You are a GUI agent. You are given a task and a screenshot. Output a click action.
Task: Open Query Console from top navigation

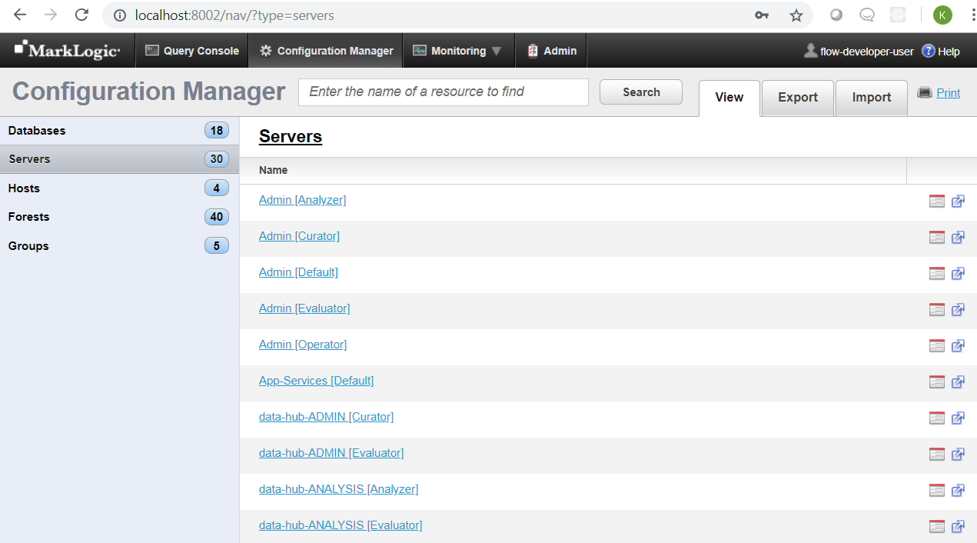click(192, 51)
